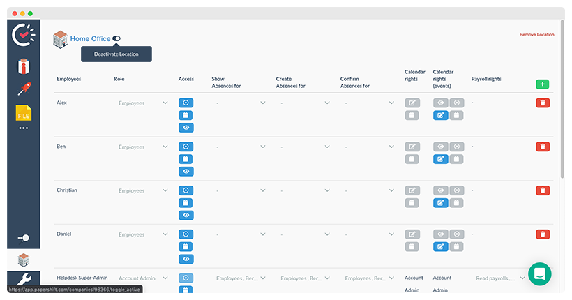Click the Payroll rights column header
Image resolution: width=572 pixels, height=300 pixels.
coord(486,79)
